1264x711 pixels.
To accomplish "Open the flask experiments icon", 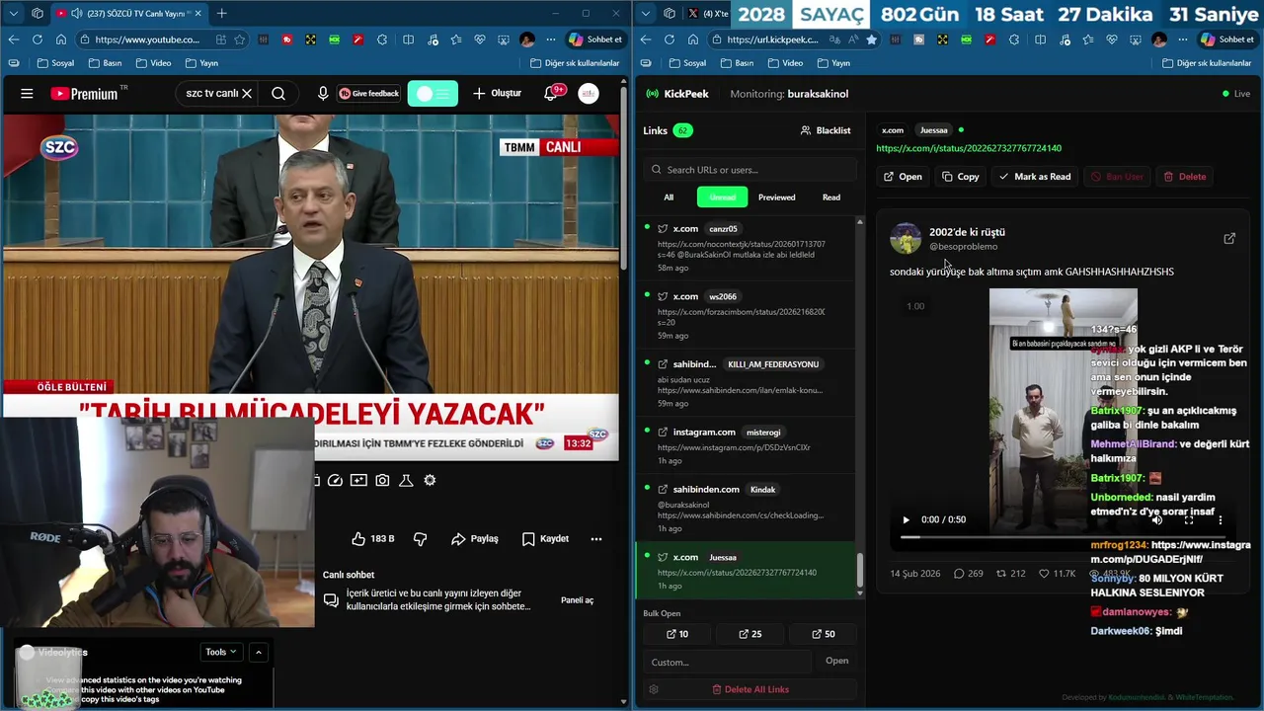I will (406, 480).
